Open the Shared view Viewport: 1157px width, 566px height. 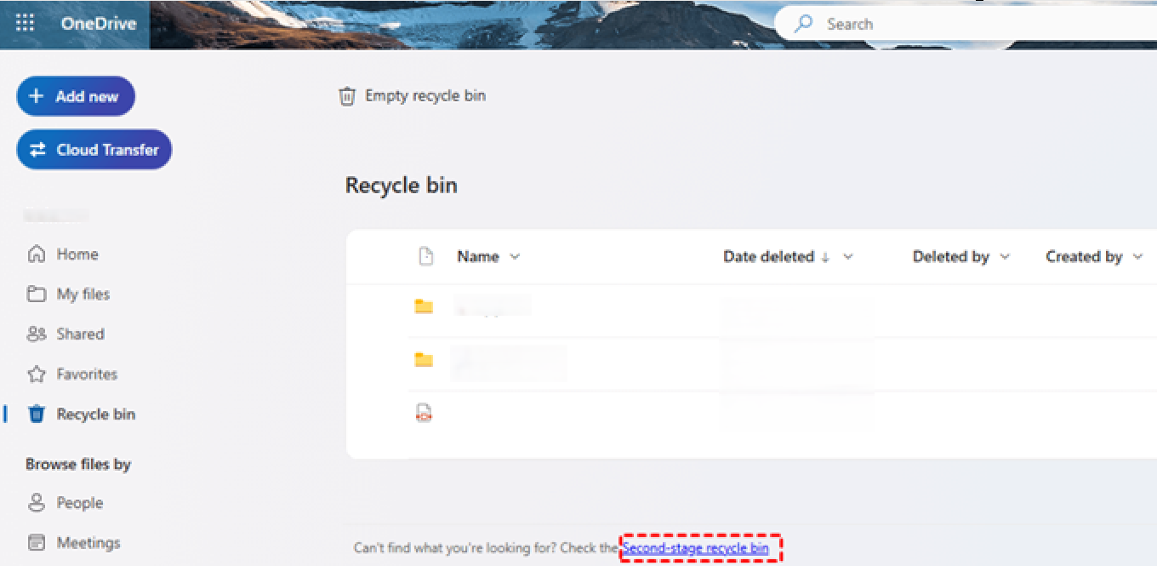[81, 334]
